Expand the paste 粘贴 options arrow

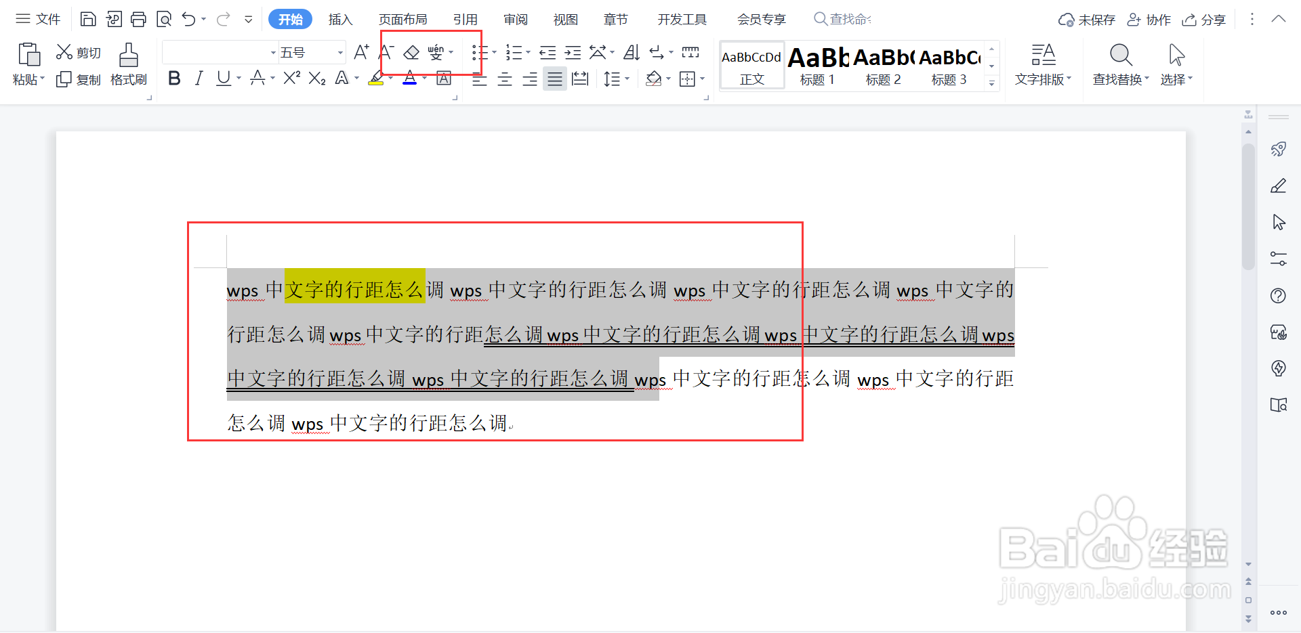[42, 79]
